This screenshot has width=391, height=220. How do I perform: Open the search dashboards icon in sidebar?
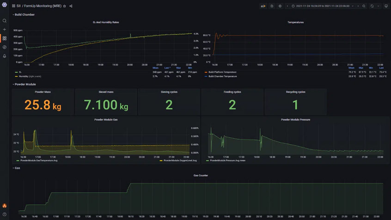(x=5, y=21)
